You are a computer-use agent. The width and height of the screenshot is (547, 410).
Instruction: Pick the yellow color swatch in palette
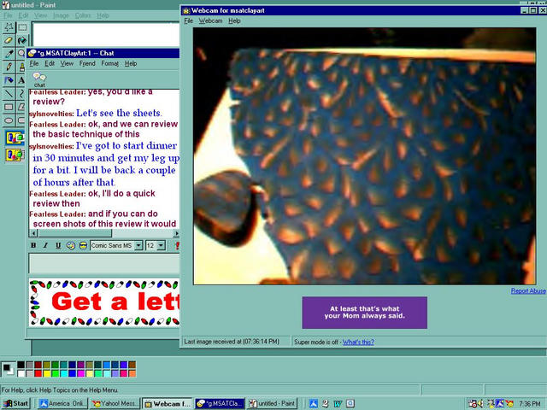(x=47, y=373)
